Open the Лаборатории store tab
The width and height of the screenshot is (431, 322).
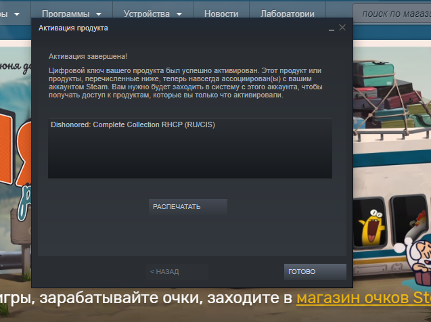coord(288,14)
